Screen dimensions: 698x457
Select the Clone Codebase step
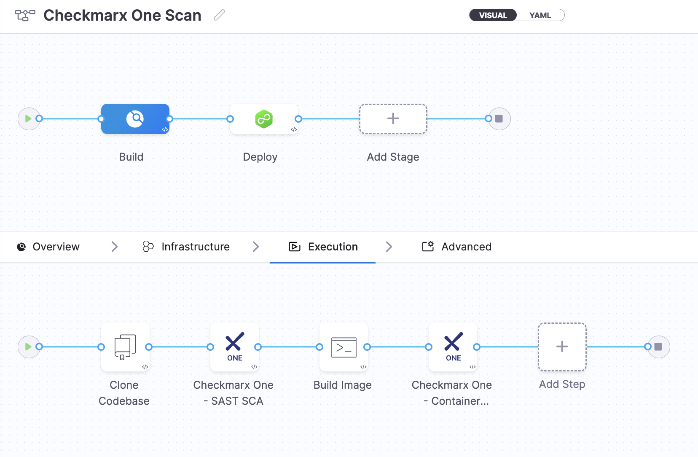(125, 347)
